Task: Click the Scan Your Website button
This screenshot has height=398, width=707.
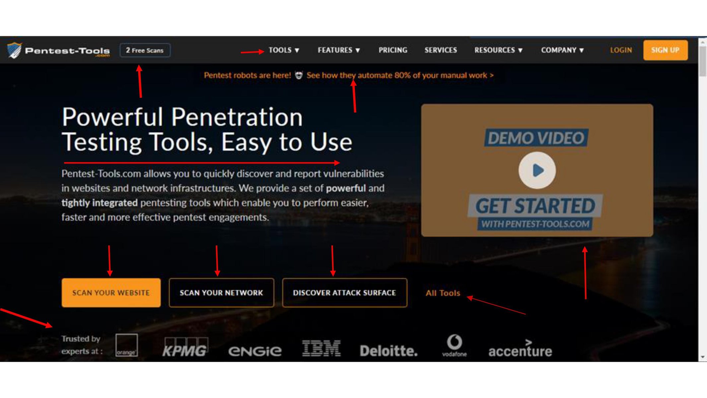Action: [111, 293]
